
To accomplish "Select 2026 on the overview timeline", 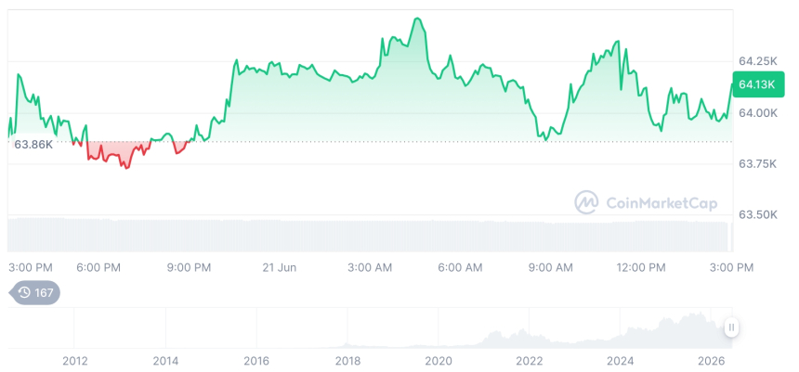I will 711,361.
